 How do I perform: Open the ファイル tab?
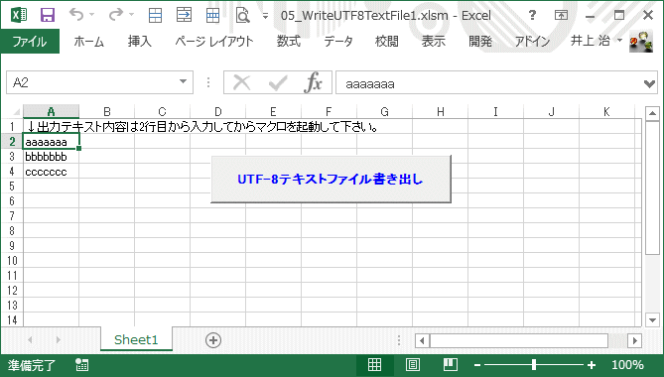point(30,41)
